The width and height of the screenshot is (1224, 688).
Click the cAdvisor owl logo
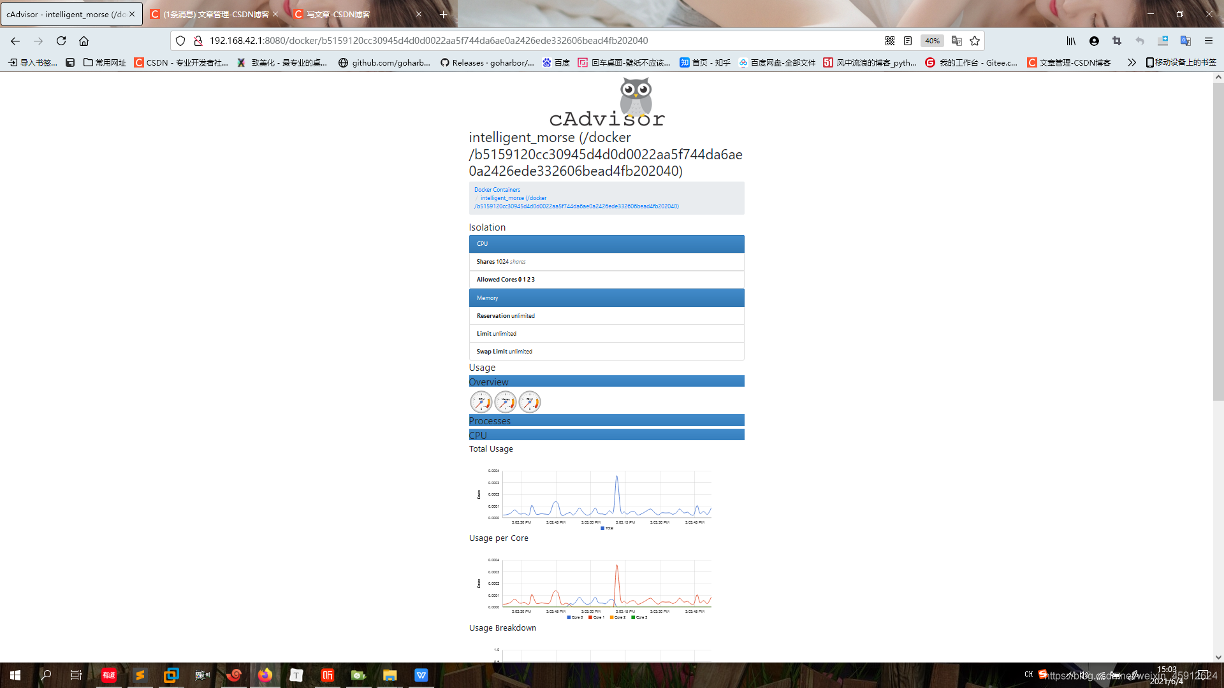(x=607, y=102)
